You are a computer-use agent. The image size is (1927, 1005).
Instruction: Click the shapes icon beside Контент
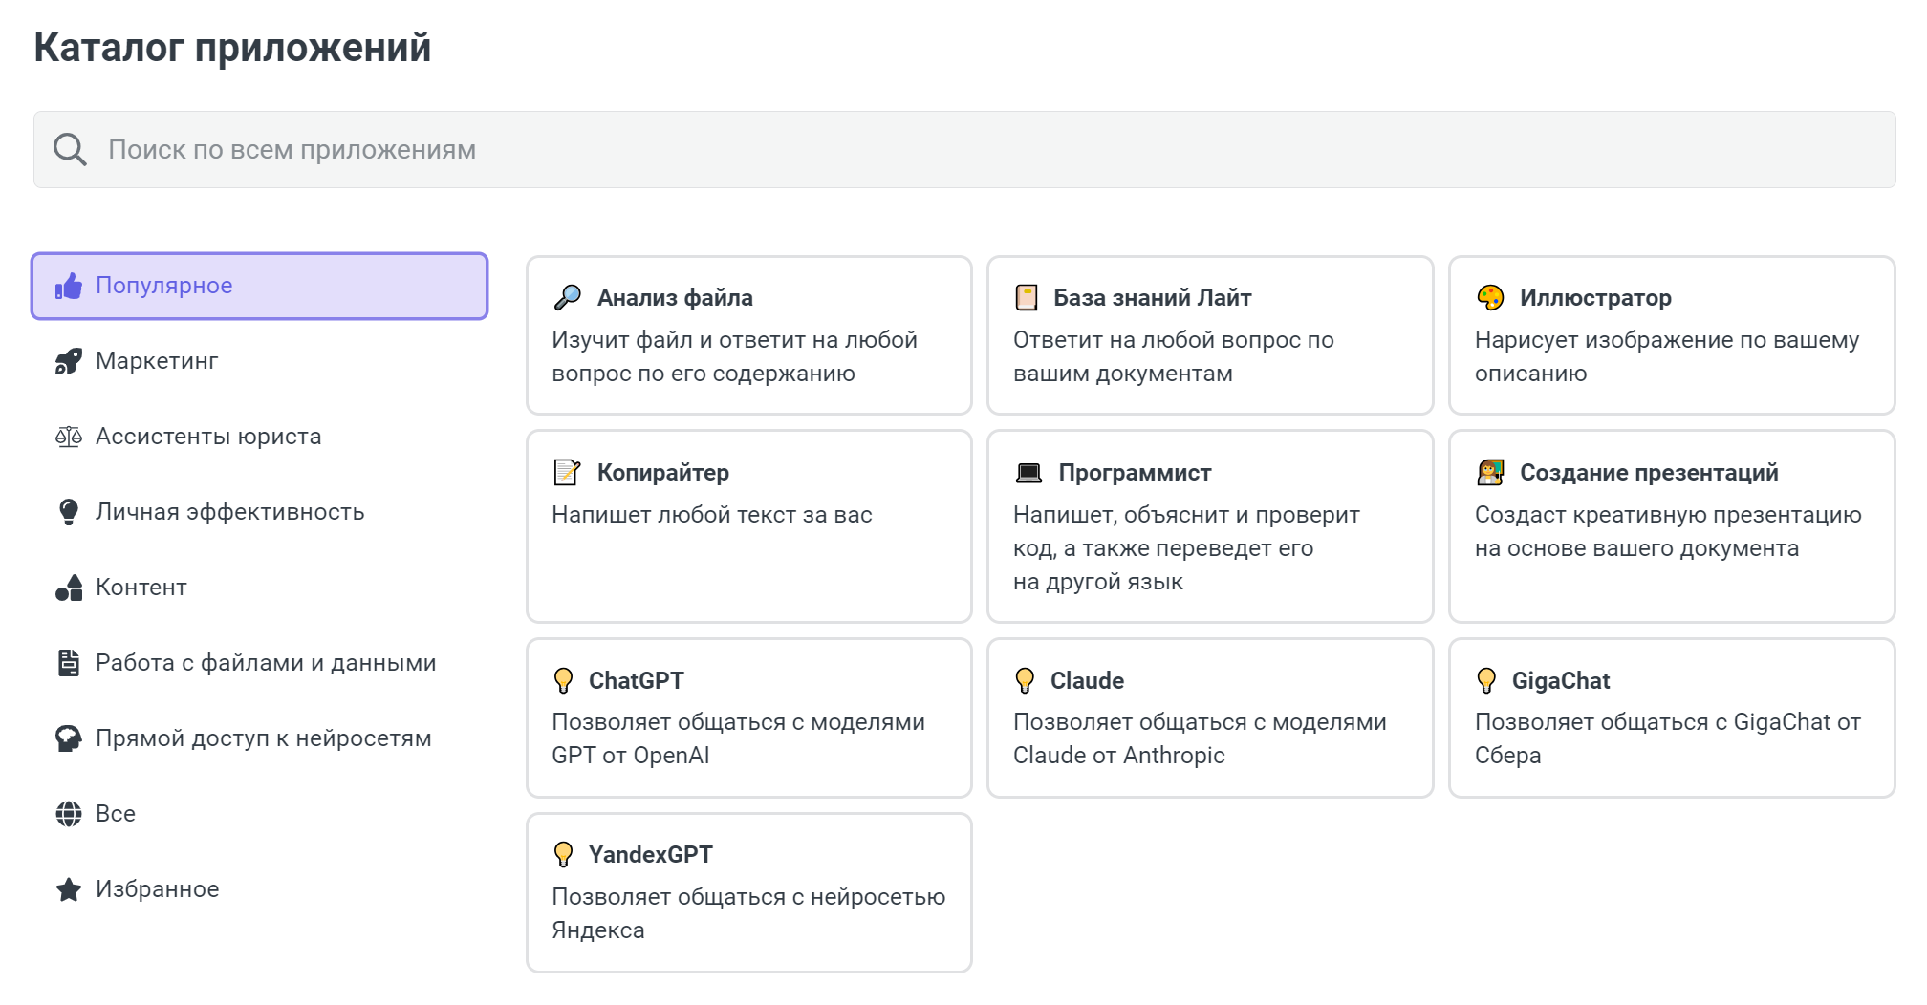pyautogui.click(x=69, y=588)
